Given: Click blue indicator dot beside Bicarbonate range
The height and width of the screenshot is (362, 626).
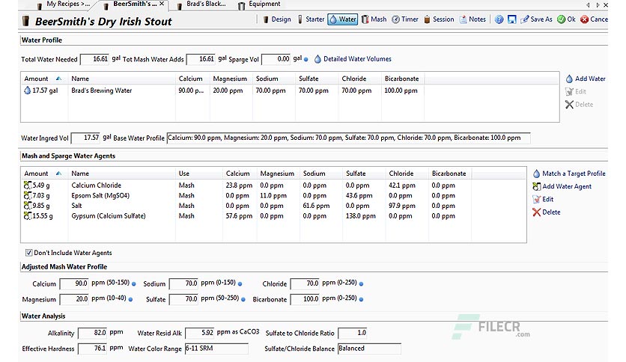Looking at the screenshot, I should tap(362, 299).
